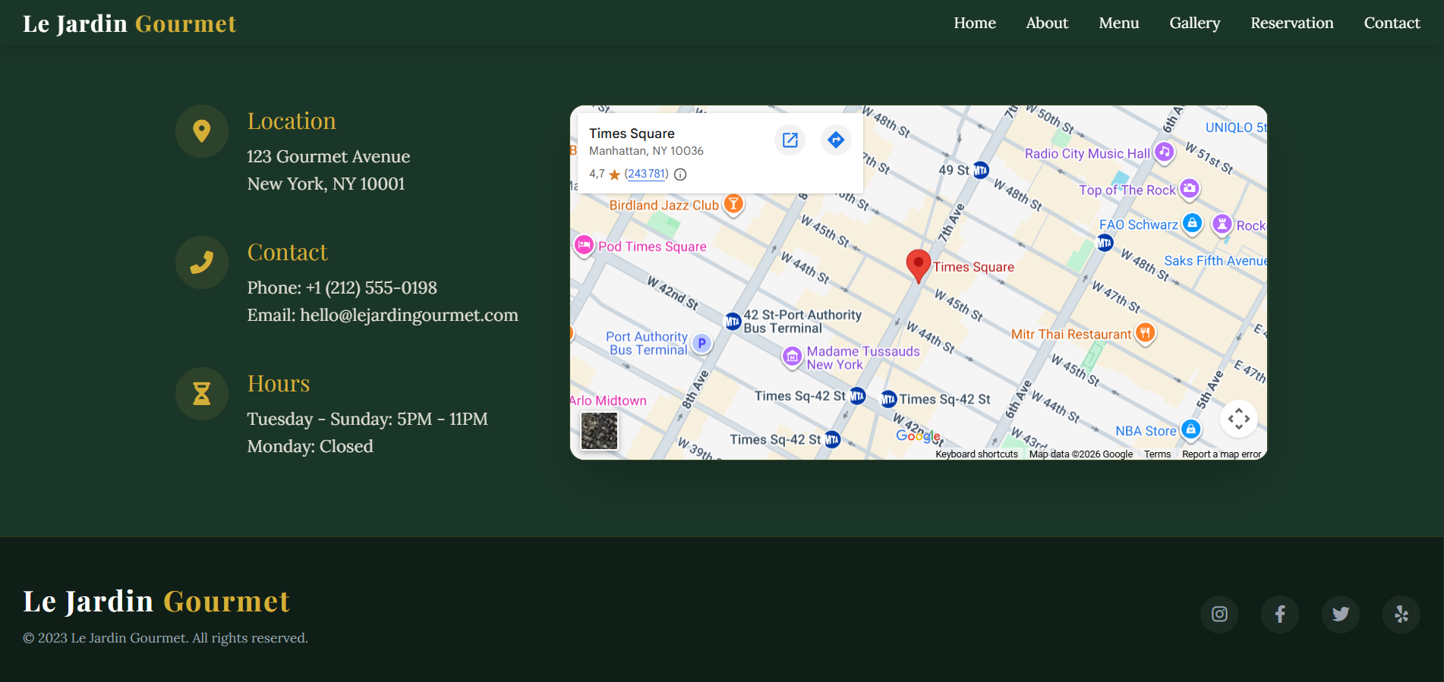Viewport: 1444px width, 682px height.
Task: Open larger map via external-link icon
Action: pyautogui.click(x=790, y=140)
